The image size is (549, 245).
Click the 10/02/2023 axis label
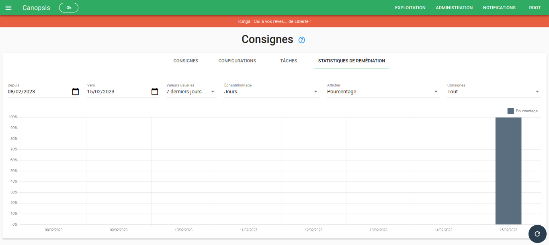tap(184, 230)
